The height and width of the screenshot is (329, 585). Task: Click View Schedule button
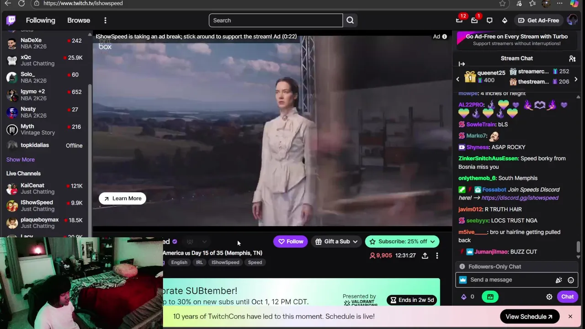(529, 317)
